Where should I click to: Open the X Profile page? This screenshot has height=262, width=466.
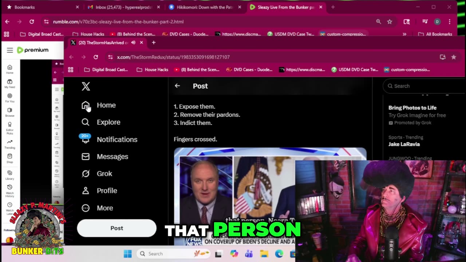pyautogui.click(x=99, y=191)
